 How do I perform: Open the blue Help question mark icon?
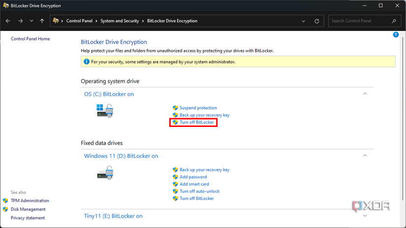tap(396, 35)
